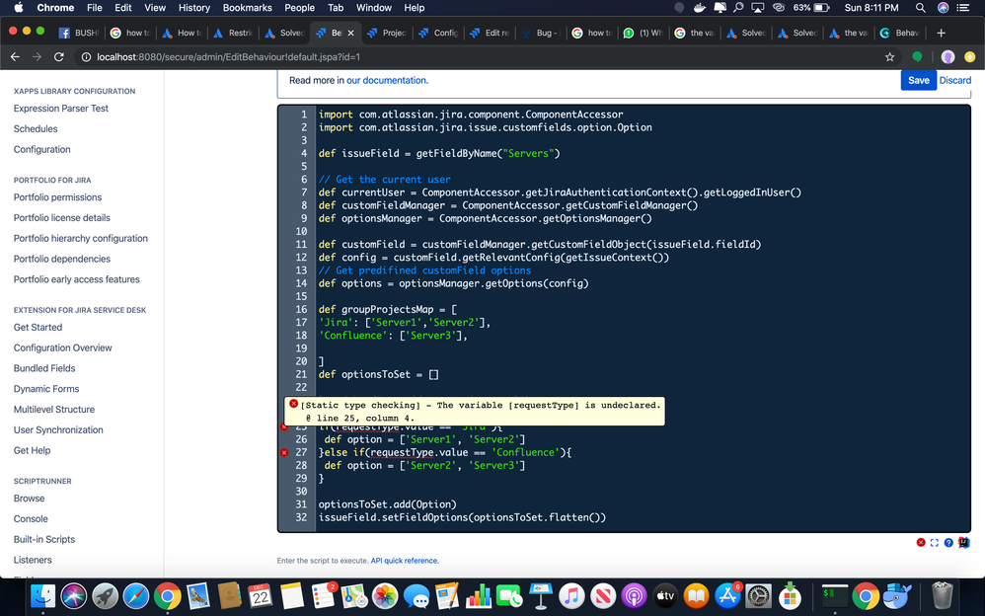Bookmark the page using the star icon
The image size is (985, 616).
(x=888, y=57)
